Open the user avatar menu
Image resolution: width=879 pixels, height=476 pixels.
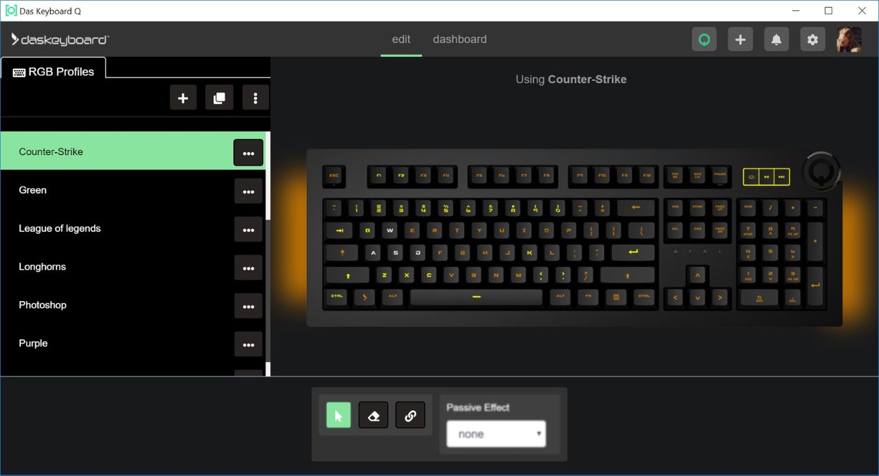tap(849, 40)
